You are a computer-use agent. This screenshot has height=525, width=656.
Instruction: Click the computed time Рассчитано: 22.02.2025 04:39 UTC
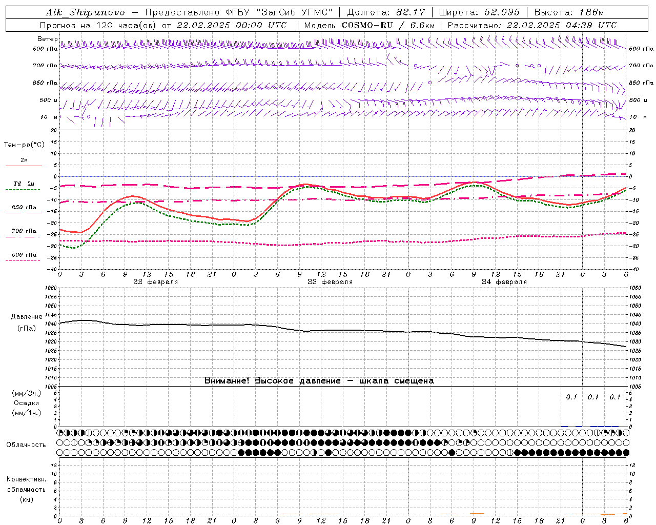tap(532, 25)
